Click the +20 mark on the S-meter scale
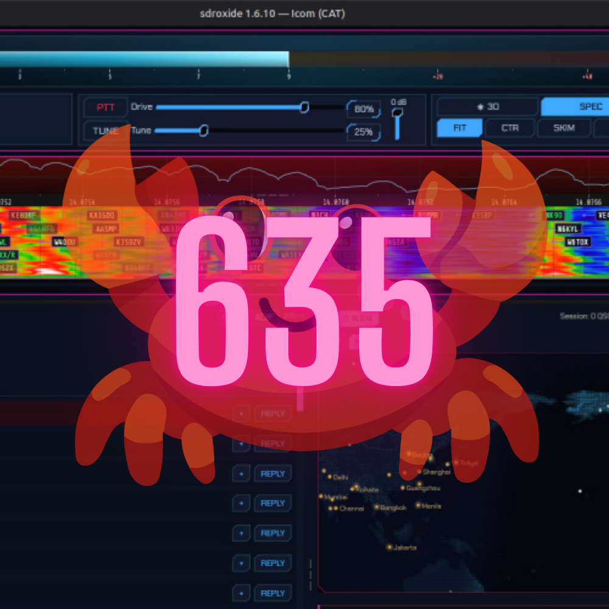Viewport: 609px width, 609px height. (438, 77)
